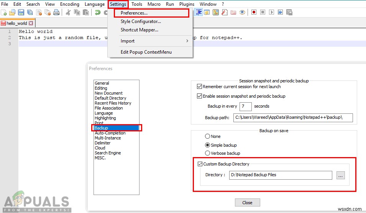Click the Stop Recording macro icon
Image resolution: width=366 pixels, height=213 pixels.
[x=263, y=12]
